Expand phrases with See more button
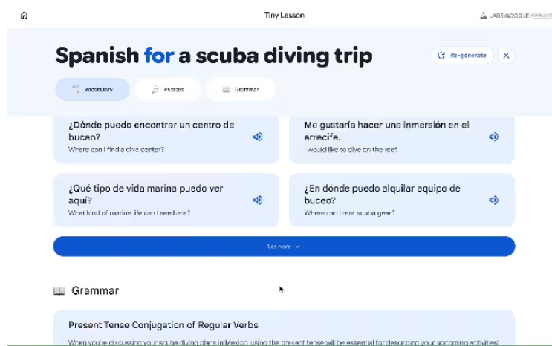This screenshot has height=346, width=552. (283, 246)
